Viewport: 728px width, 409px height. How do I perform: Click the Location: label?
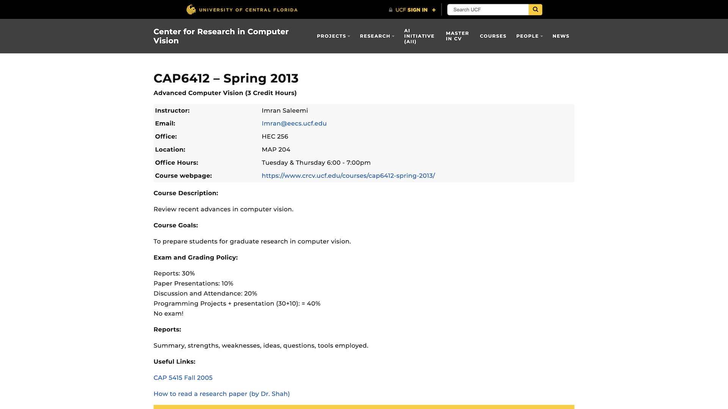(170, 150)
